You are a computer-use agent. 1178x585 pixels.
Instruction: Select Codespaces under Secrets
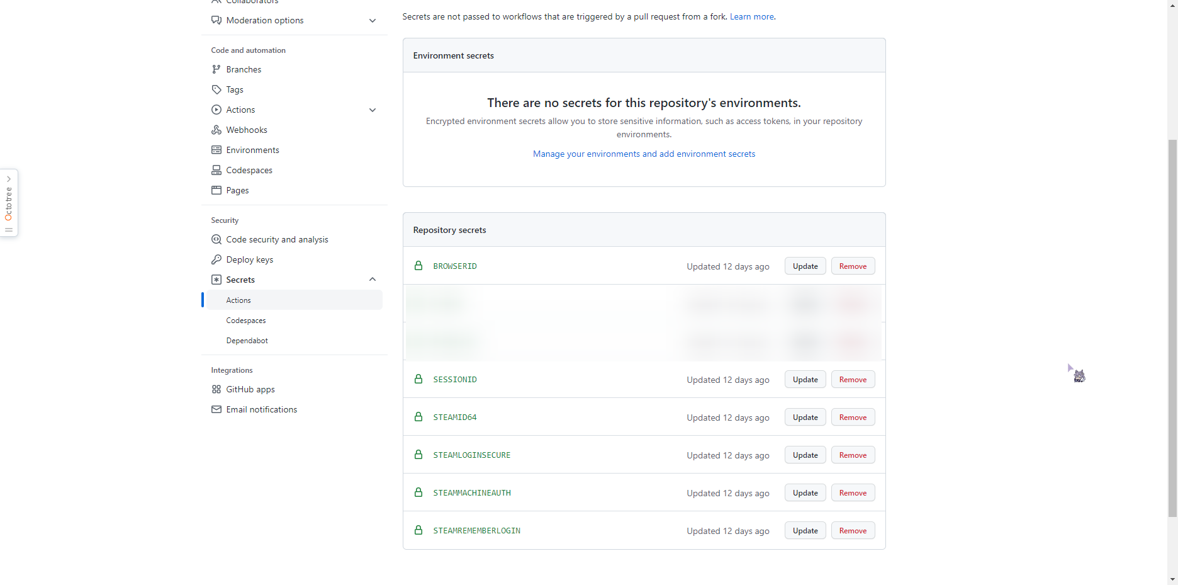[x=246, y=321]
